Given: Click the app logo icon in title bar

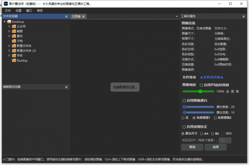Looking at the screenshot, I should pos(6,4).
